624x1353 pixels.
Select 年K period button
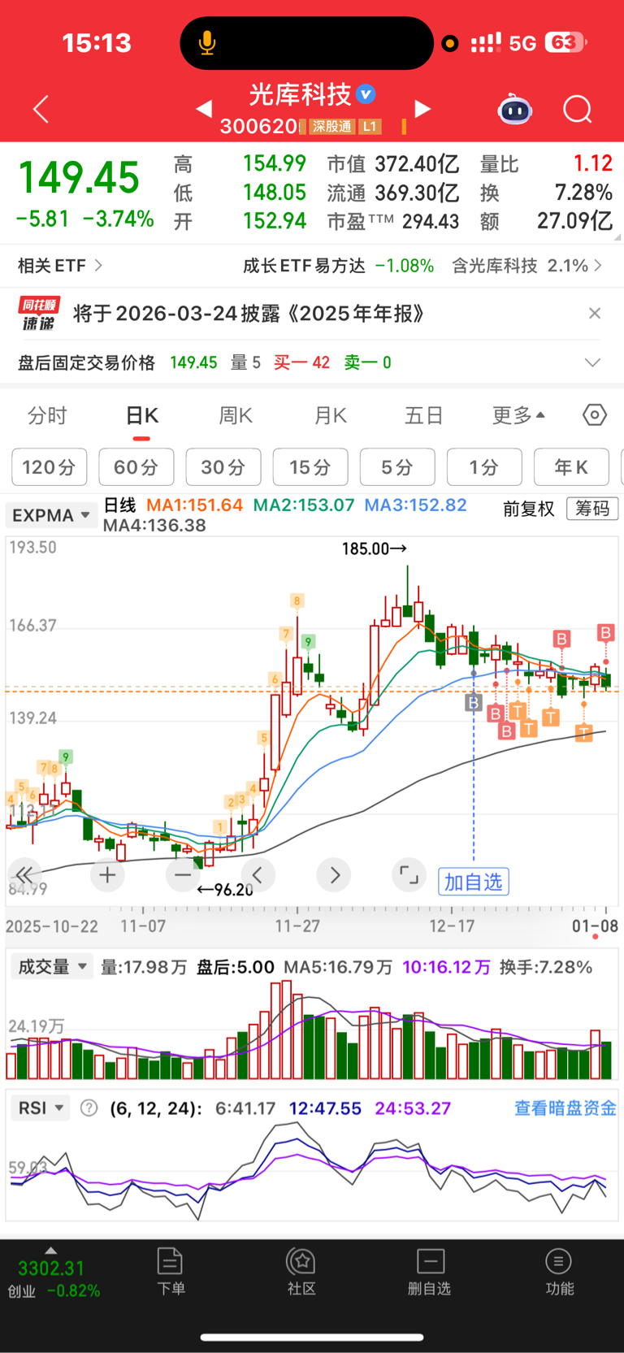571,467
